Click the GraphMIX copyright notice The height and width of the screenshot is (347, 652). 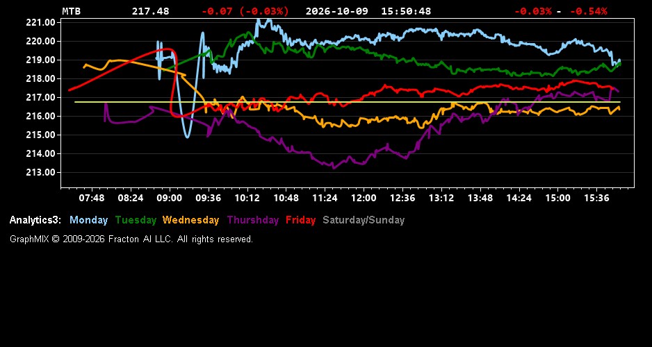click(x=131, y=239)
